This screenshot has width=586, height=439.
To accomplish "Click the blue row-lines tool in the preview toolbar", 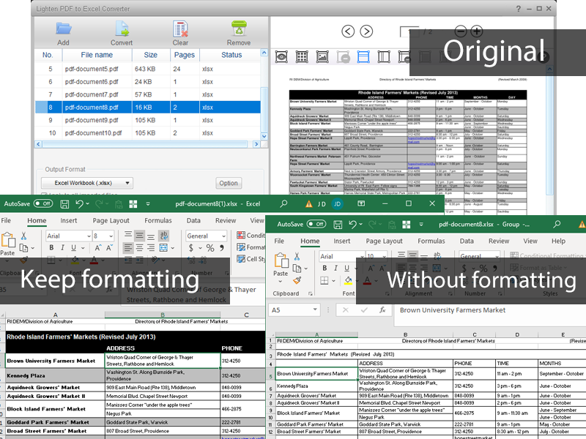I will pyautogui.click(x=363, y=57).
